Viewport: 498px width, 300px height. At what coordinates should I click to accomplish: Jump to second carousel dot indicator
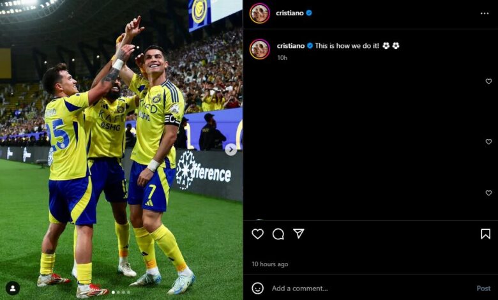(119, 292)
